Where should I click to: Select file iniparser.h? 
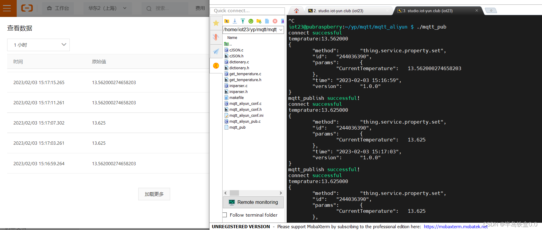[x=236, y=92]
